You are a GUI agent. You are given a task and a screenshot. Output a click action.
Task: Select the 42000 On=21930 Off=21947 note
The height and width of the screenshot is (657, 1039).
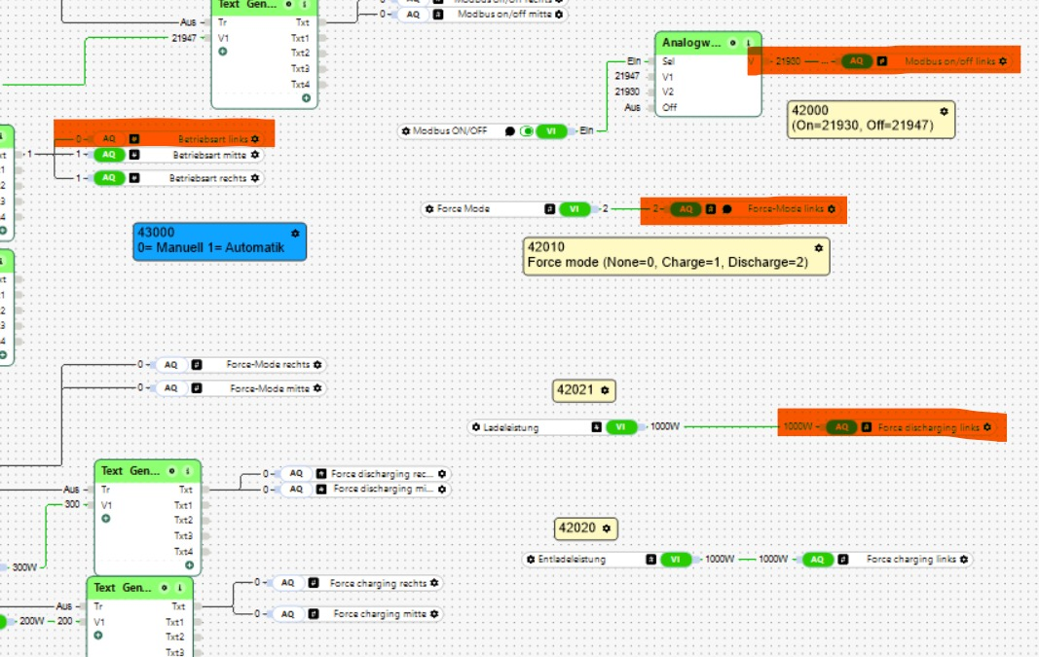pyautogui.click(x=871, y=119)
